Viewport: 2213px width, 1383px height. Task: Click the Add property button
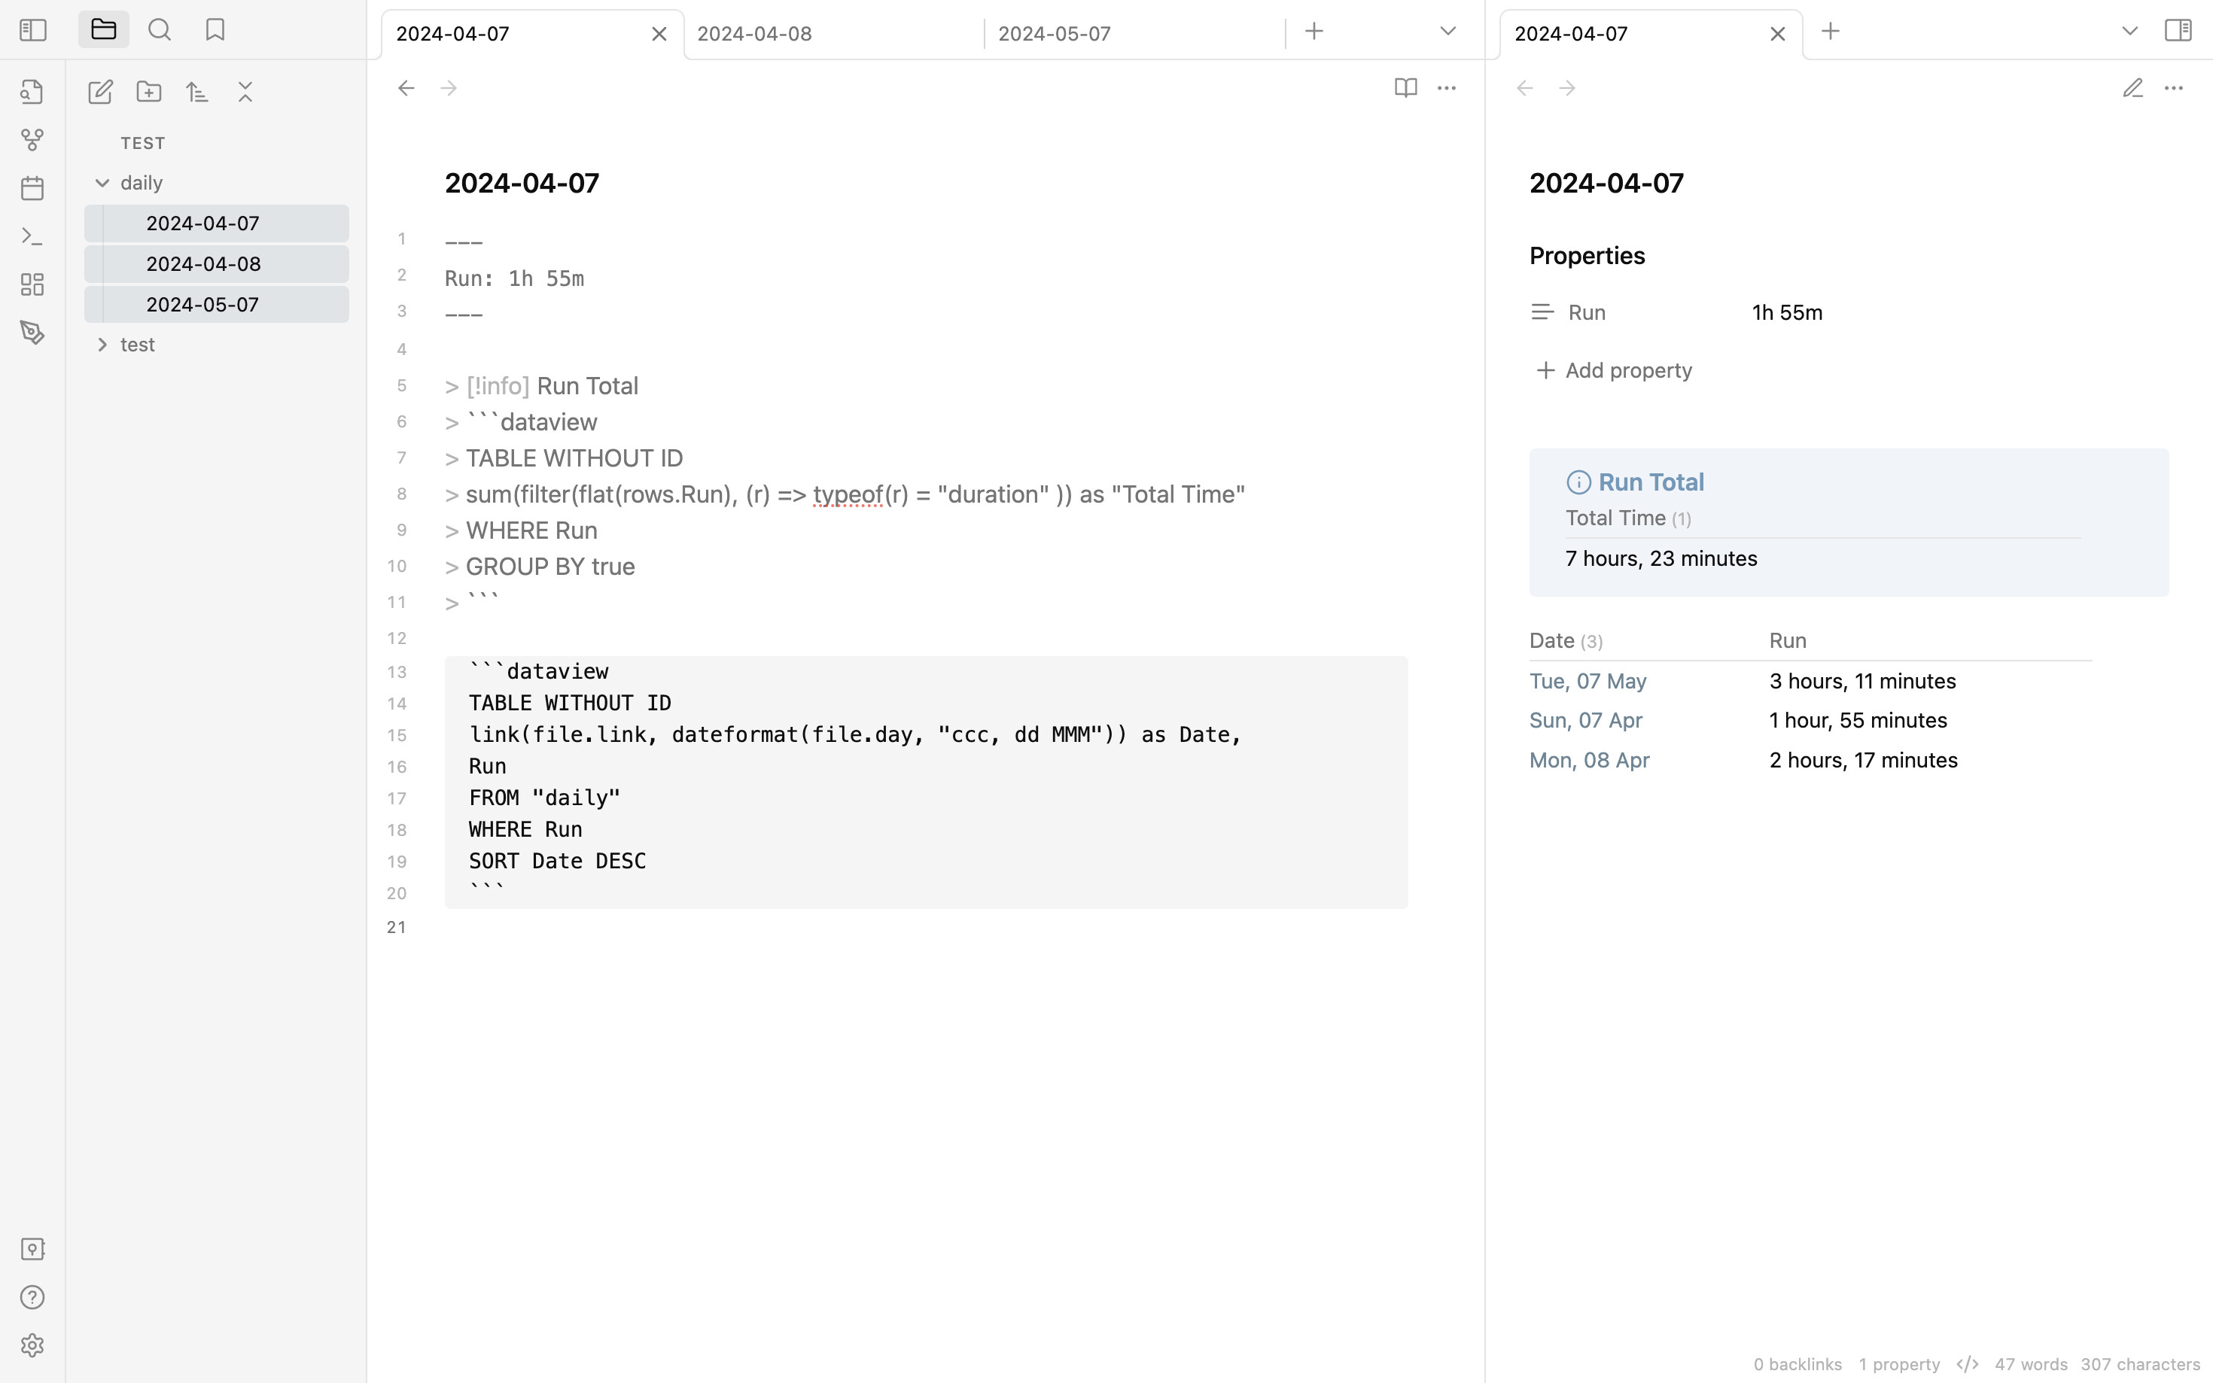(1614, 370)
